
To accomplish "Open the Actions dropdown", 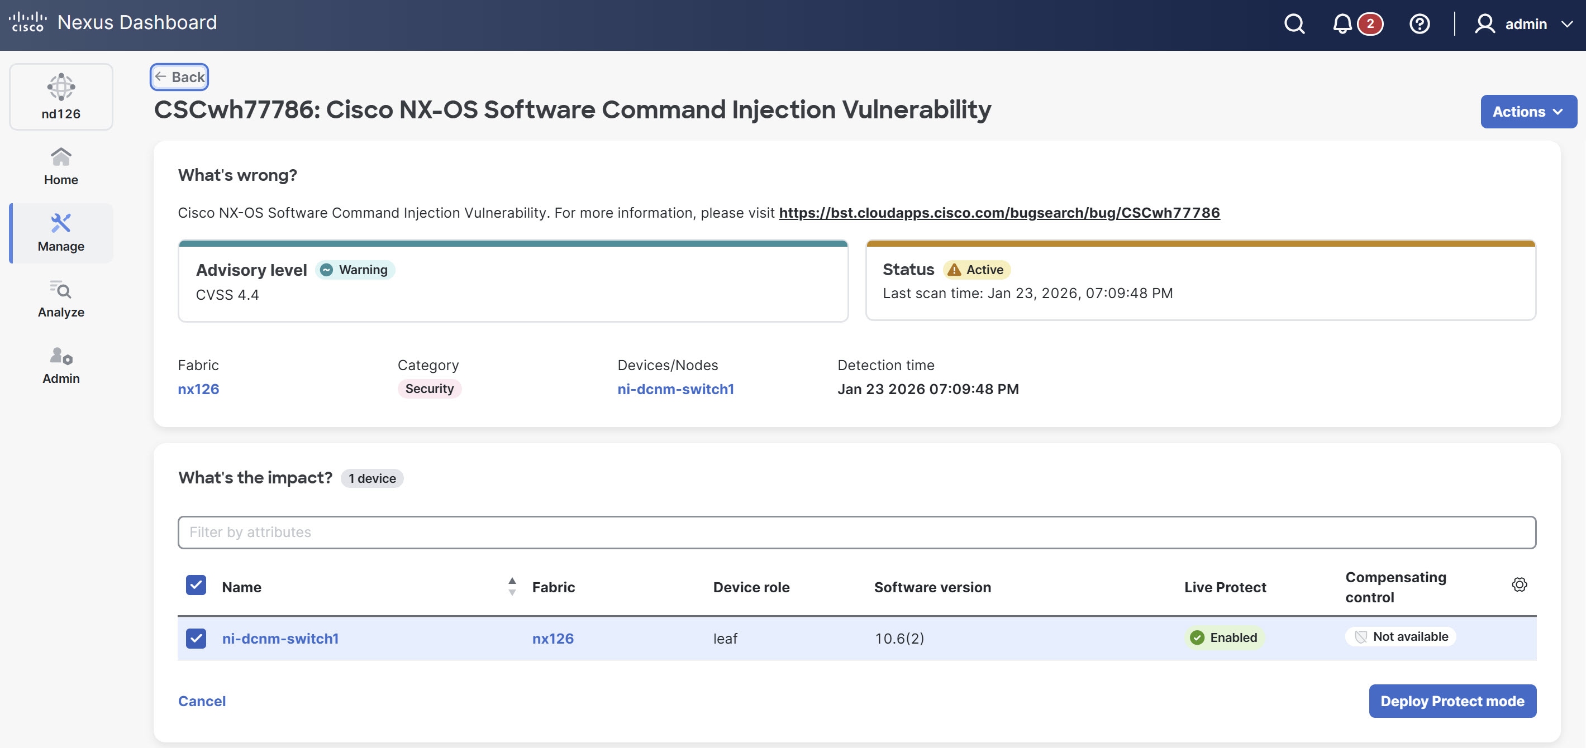I will (x=1528, y=111).
